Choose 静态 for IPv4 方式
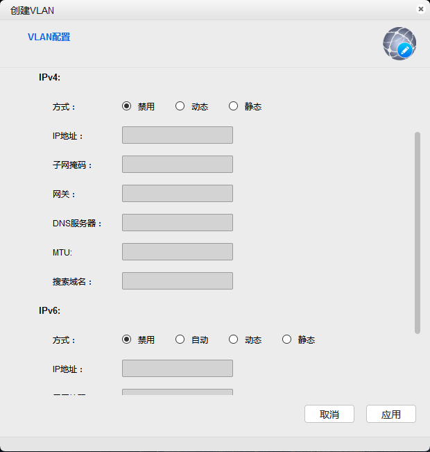The width and height of the screenshot is (430, 452). tap(234, 106)
